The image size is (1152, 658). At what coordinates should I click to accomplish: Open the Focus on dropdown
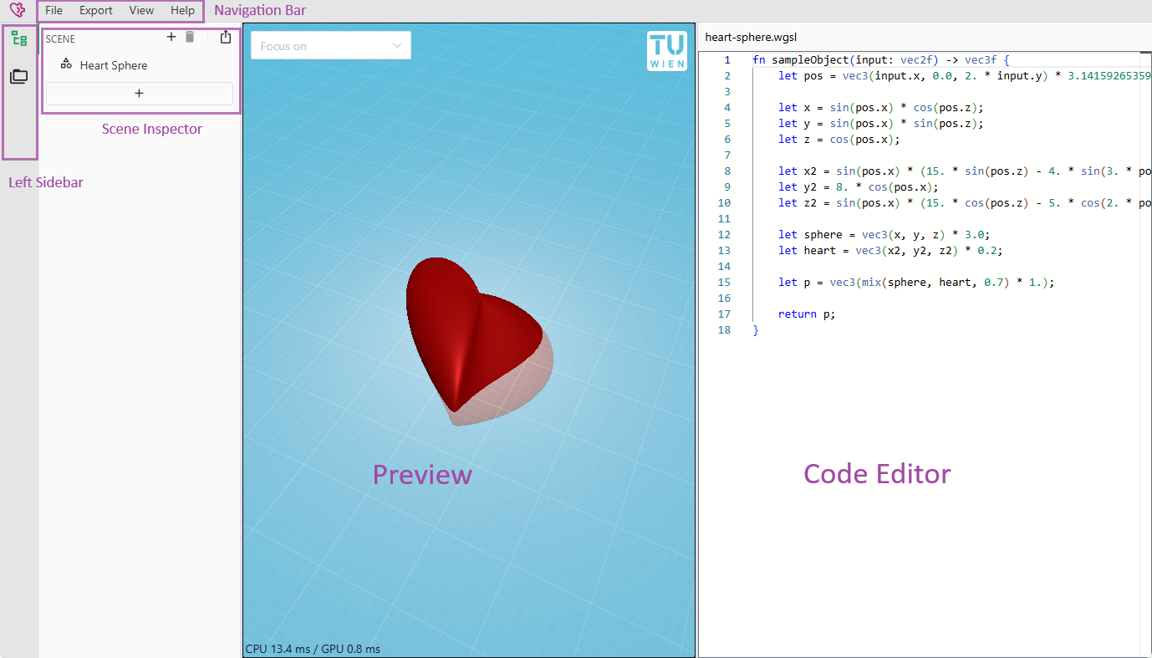331,45
